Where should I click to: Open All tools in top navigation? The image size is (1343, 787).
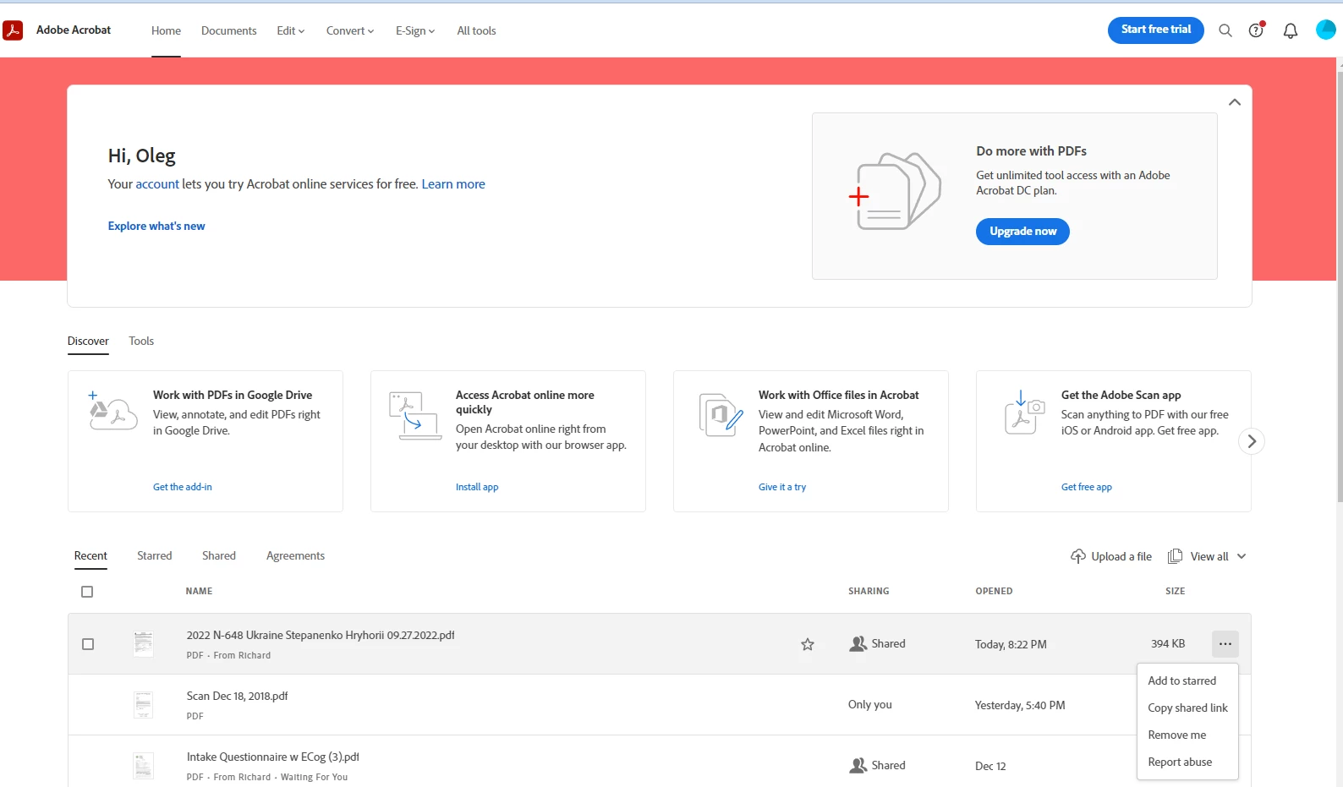coord(476,30)
